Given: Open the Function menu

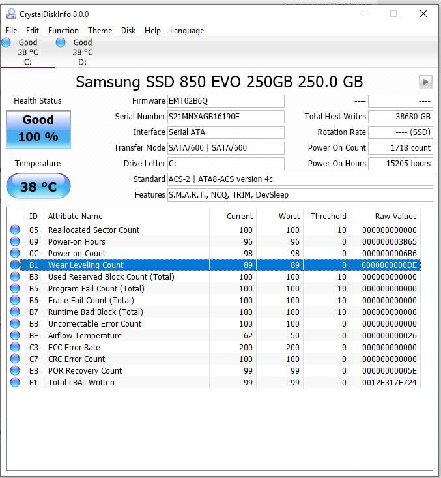Looking at the screenshot, I should click(x=63, y=31).
